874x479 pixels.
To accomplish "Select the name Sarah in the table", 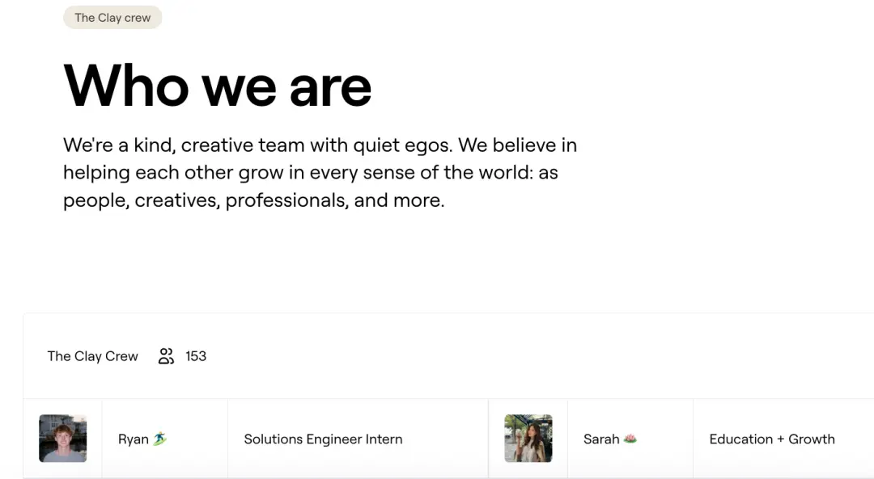I will [x=601, y=439].
